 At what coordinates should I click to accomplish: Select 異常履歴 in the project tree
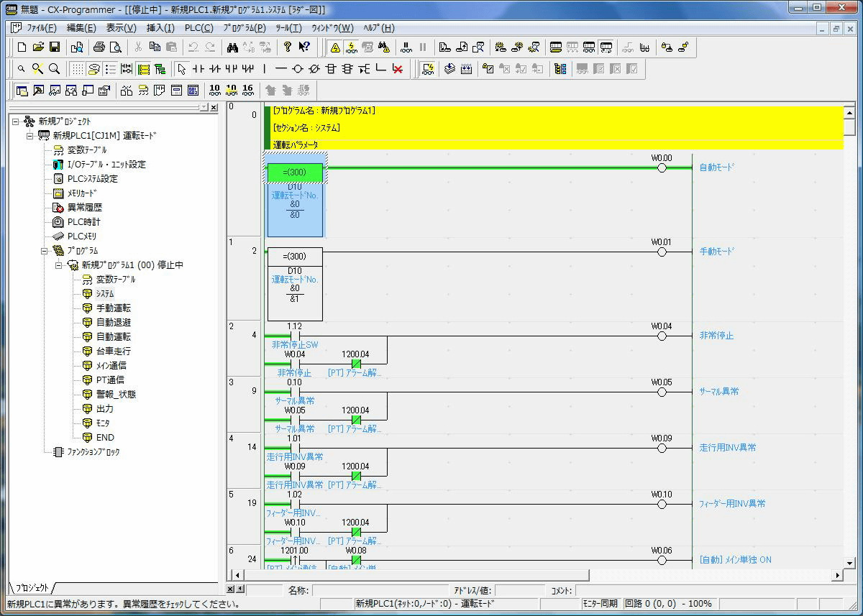click(85, 208)
